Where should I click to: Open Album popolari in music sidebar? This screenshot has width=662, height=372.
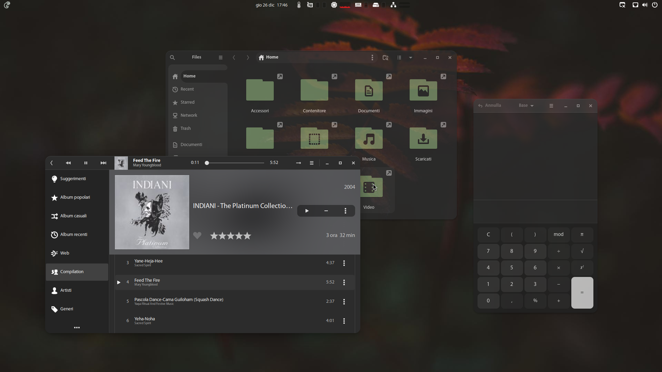pyautogui.click(x=77, y=197)
